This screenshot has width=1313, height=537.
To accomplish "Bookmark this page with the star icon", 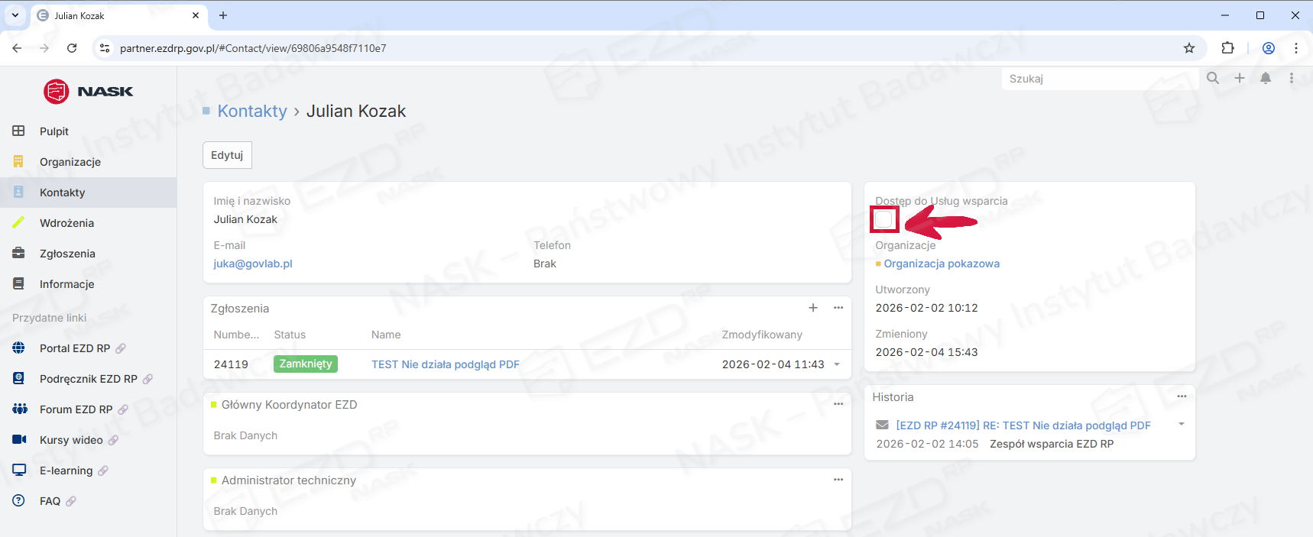I will pyautogui.click(x=1189, y=48).
